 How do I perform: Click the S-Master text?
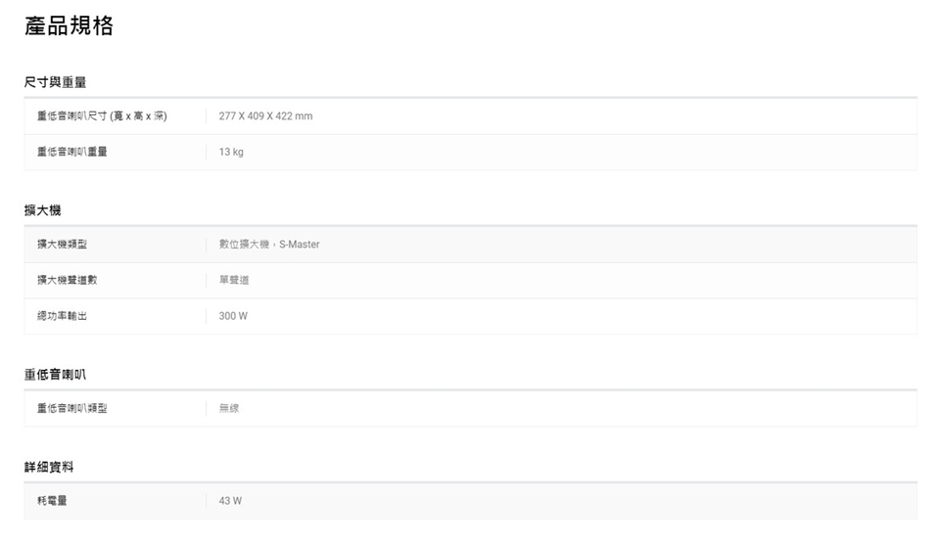pos(300,245)
